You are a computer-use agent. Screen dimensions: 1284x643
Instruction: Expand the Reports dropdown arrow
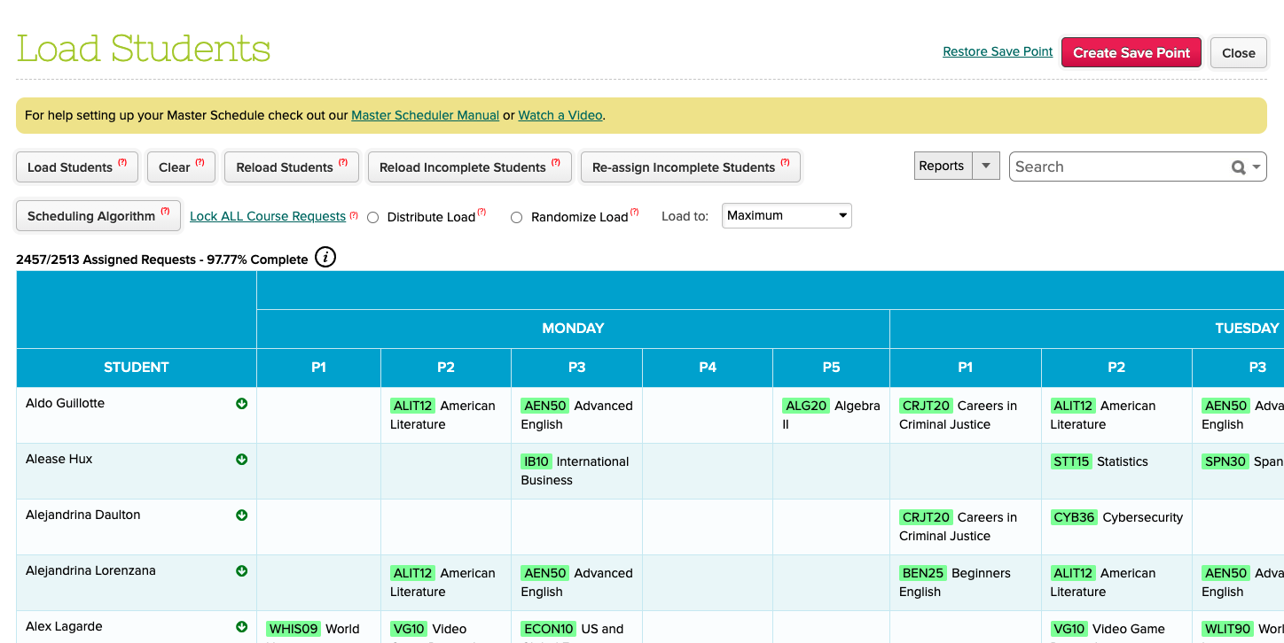(x=985, y=166)
